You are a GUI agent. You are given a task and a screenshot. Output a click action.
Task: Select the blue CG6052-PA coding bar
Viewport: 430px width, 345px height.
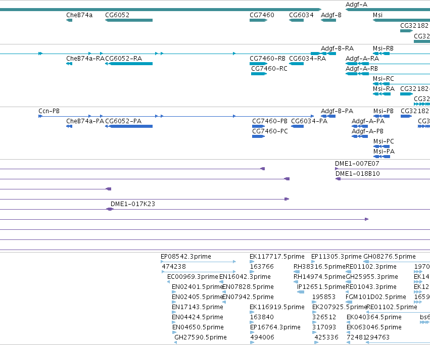click(x=129, y=126)
